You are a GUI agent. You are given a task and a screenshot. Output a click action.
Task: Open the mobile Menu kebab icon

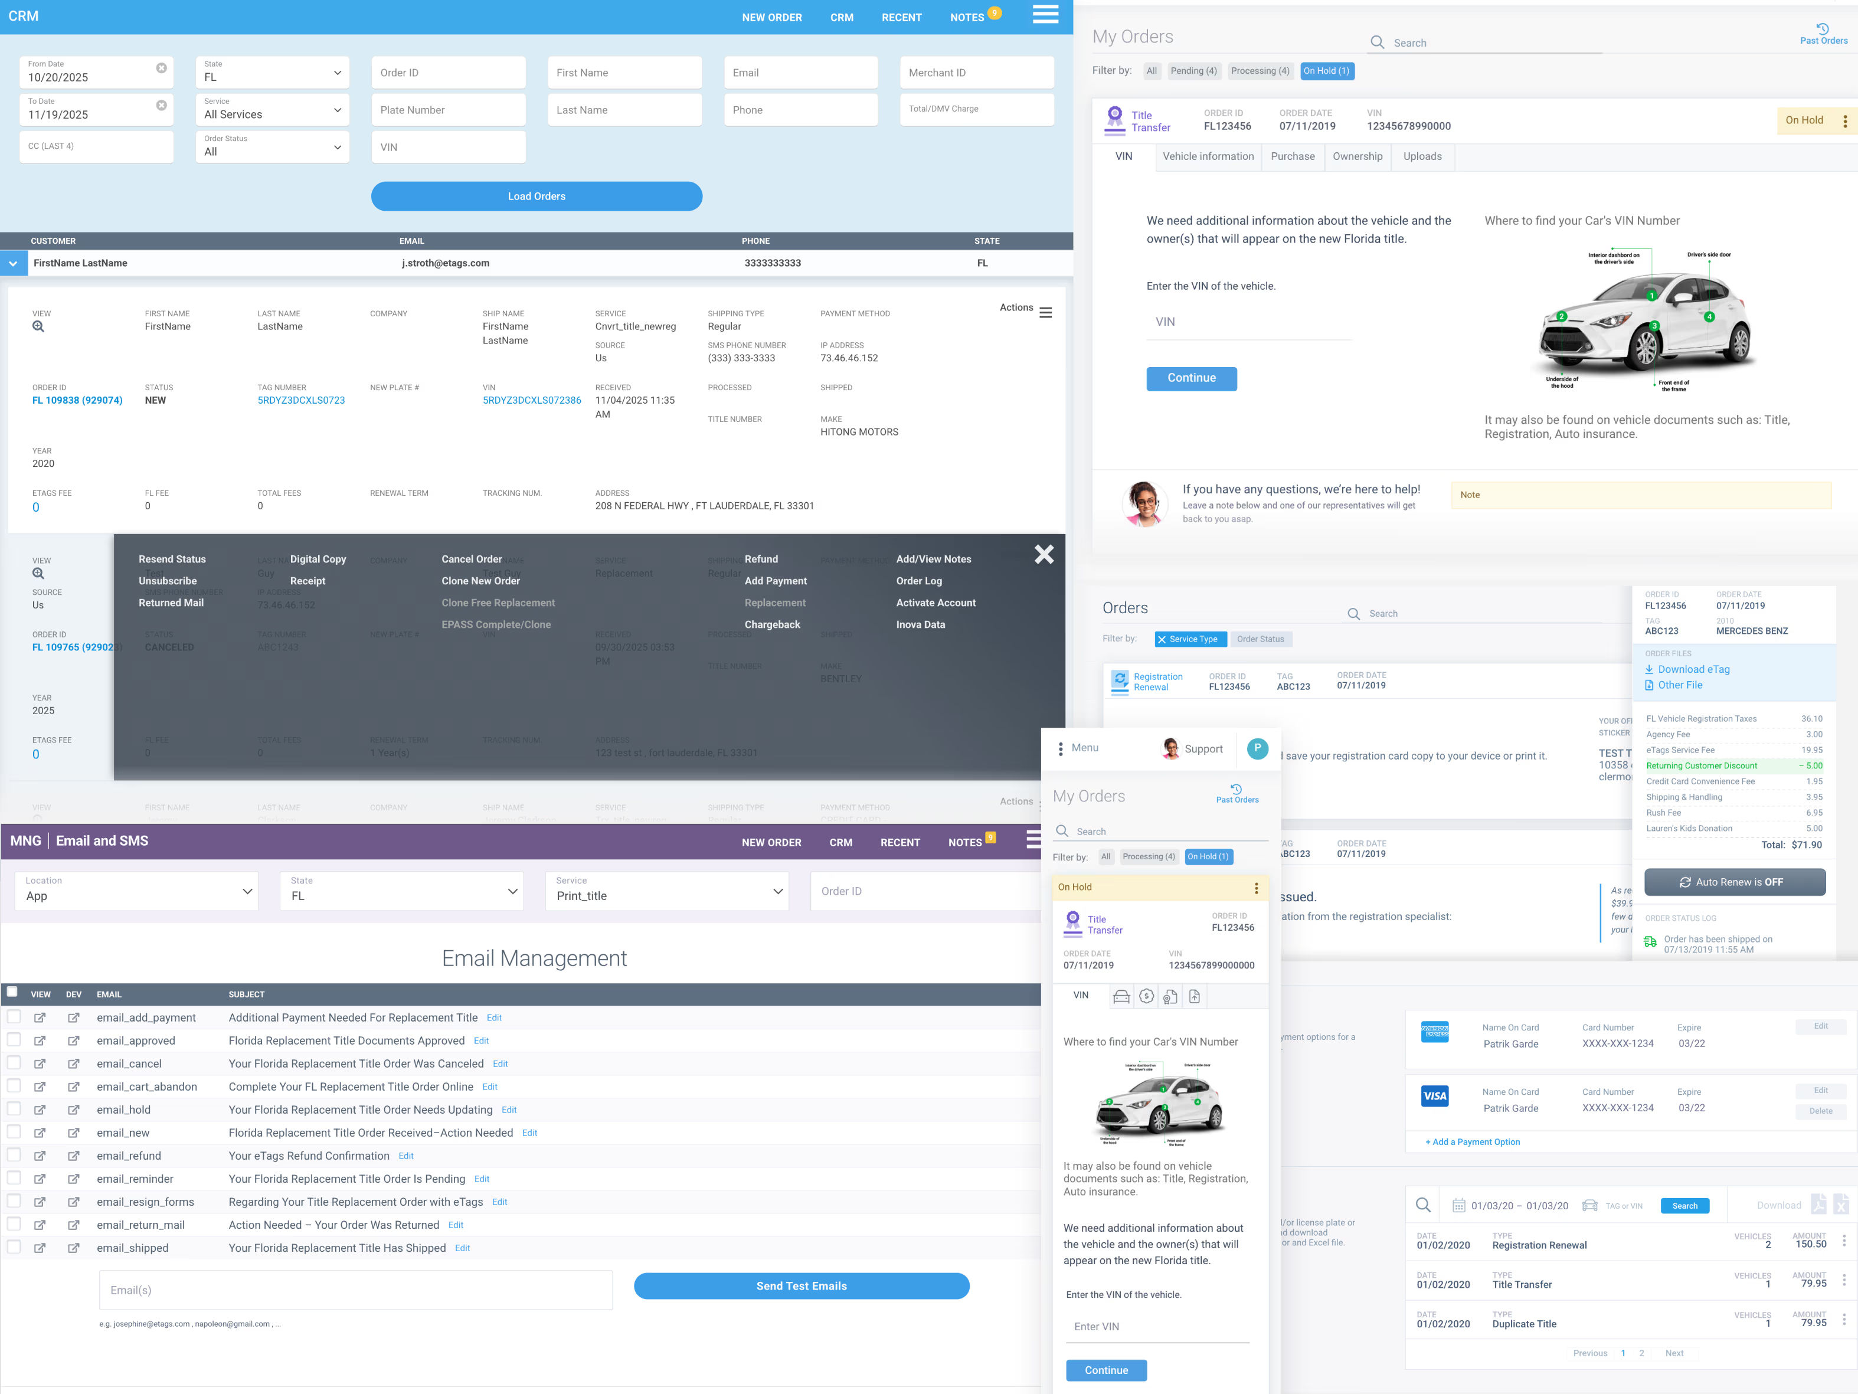[1061, 748]
